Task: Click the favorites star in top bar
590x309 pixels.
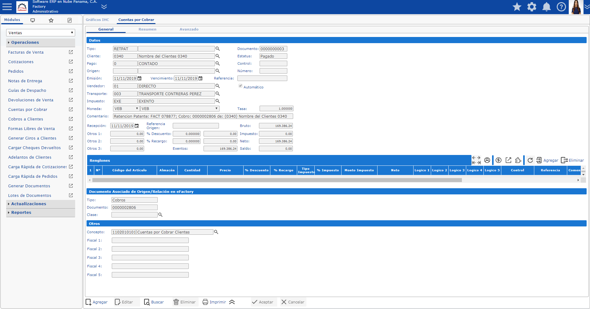Action: [517, 7]
